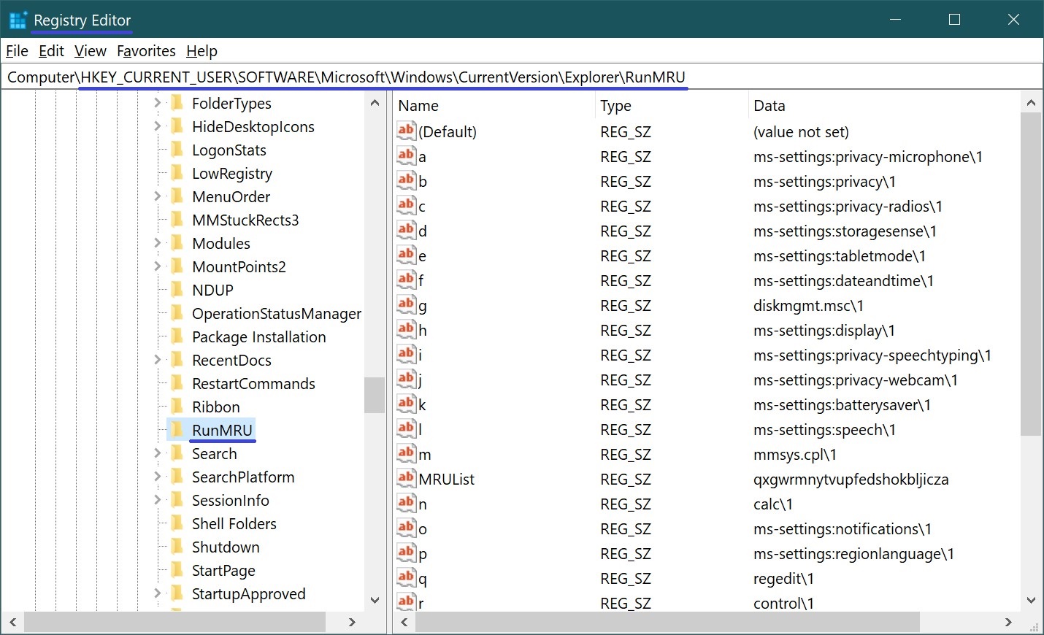Image resolution: width=1044 pixels, height=635 pixels.
Task: Open the Edit menu
Action: click(x=51, y=51)
